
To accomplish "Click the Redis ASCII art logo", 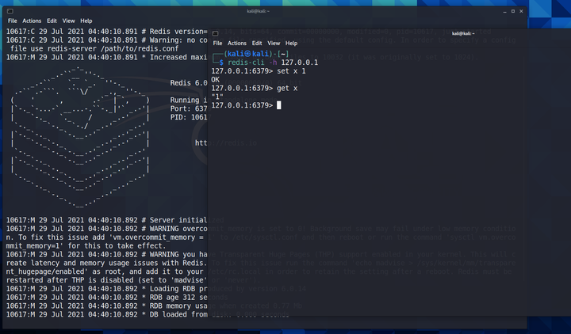I will point(80,137).
